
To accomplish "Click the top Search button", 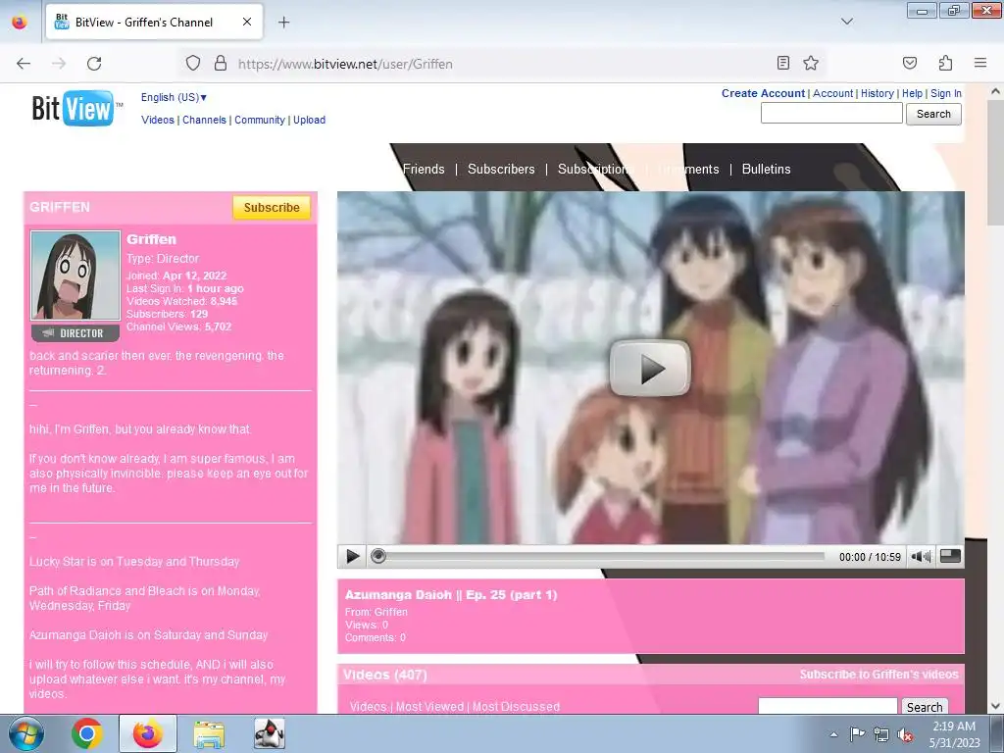I will click(x=933, y=114).
